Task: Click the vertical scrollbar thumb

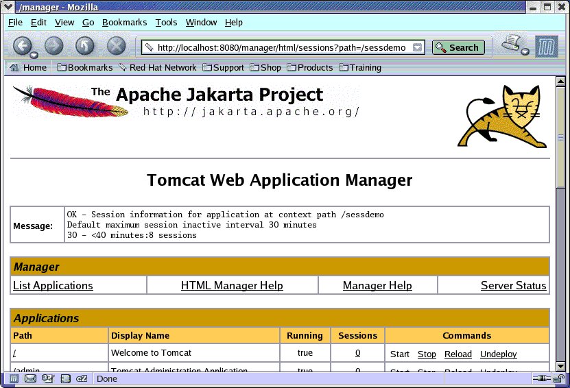Action: coord(560,137)
